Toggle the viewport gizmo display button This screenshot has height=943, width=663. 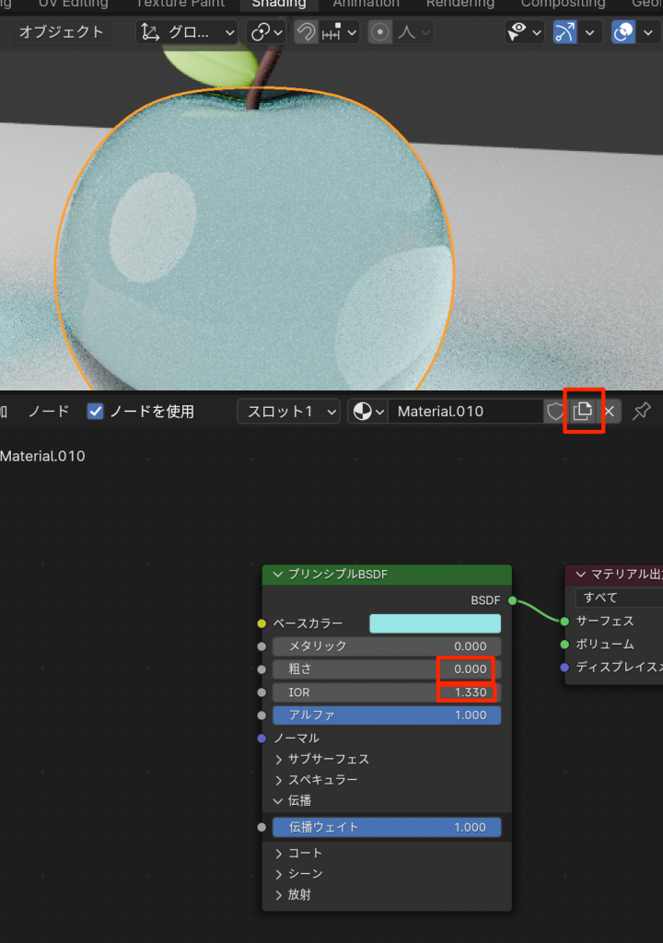pos(564,32)
